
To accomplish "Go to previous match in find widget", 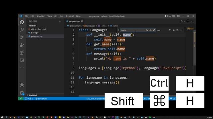I will tap(170, 30).
